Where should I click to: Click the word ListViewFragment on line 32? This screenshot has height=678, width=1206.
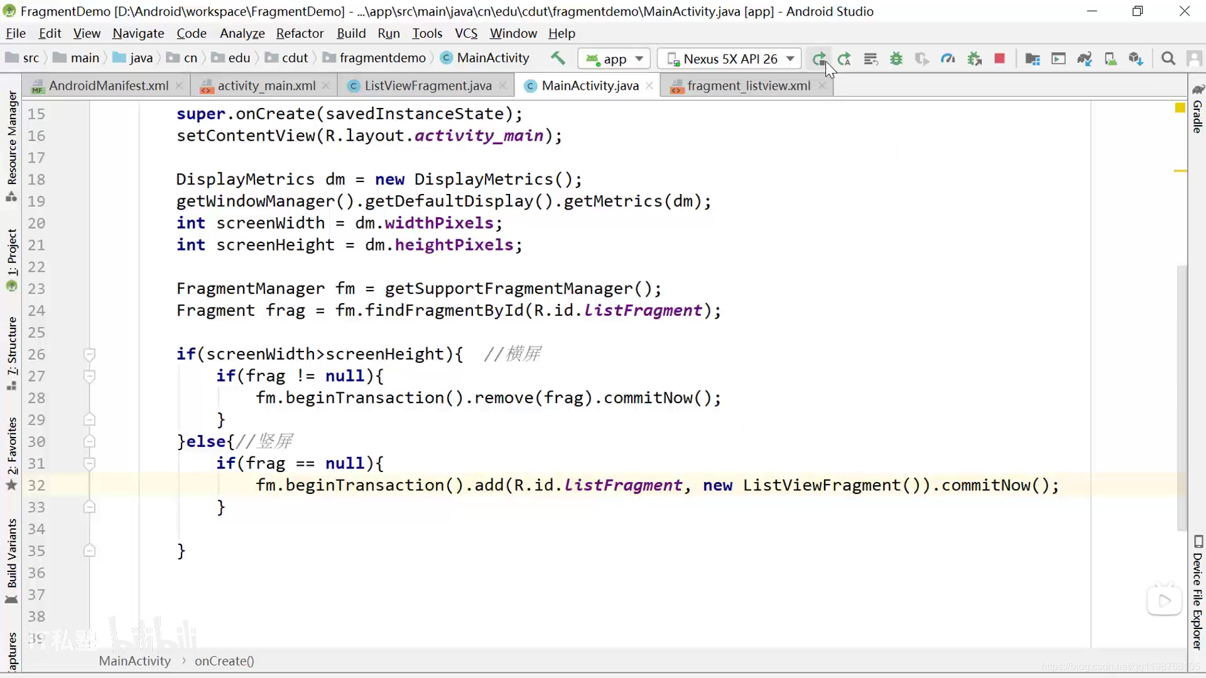822,485
